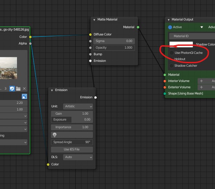Click the Sigma value field
This screenshot has width=215, height=189.
pyautogui.click(x=113, y=41)
